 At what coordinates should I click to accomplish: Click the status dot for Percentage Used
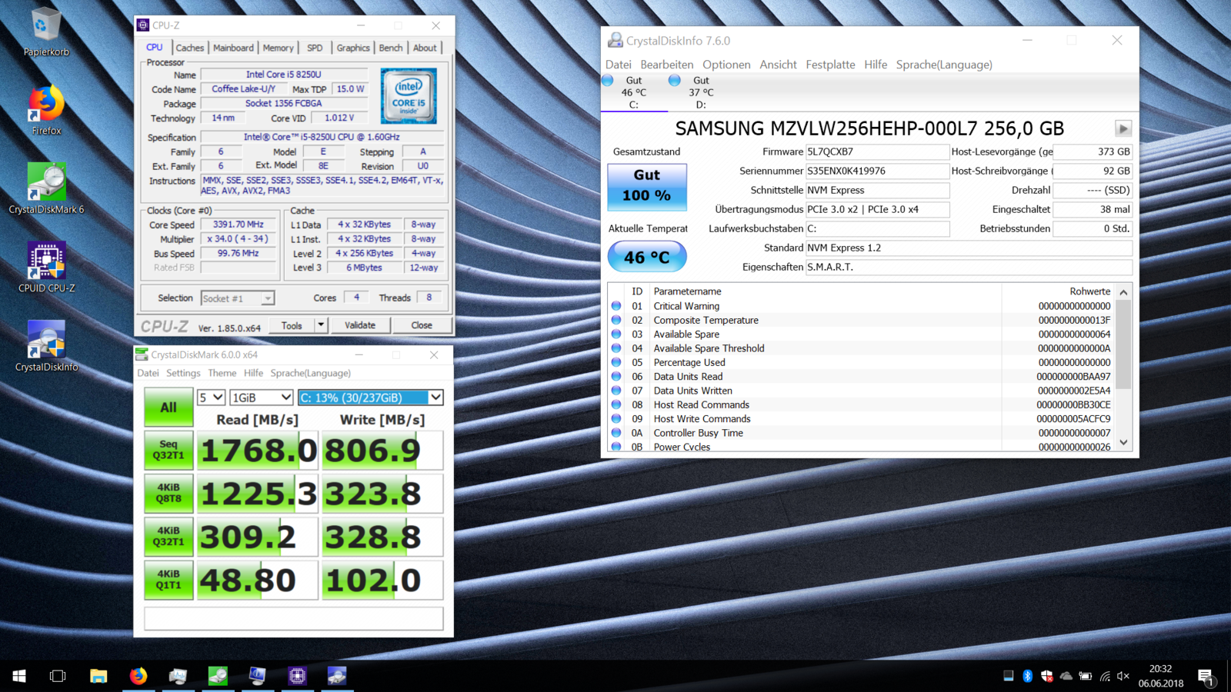click(616, 362)
